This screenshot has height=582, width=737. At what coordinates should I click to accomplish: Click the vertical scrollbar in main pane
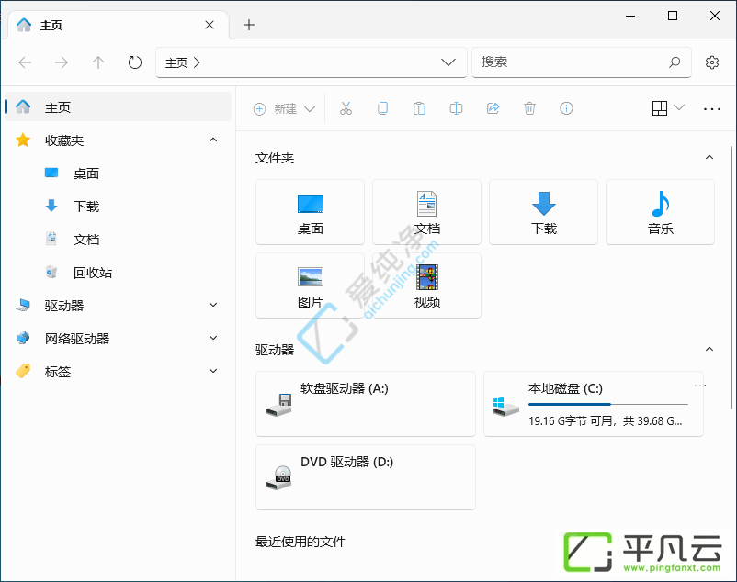[x=731, y=277]
